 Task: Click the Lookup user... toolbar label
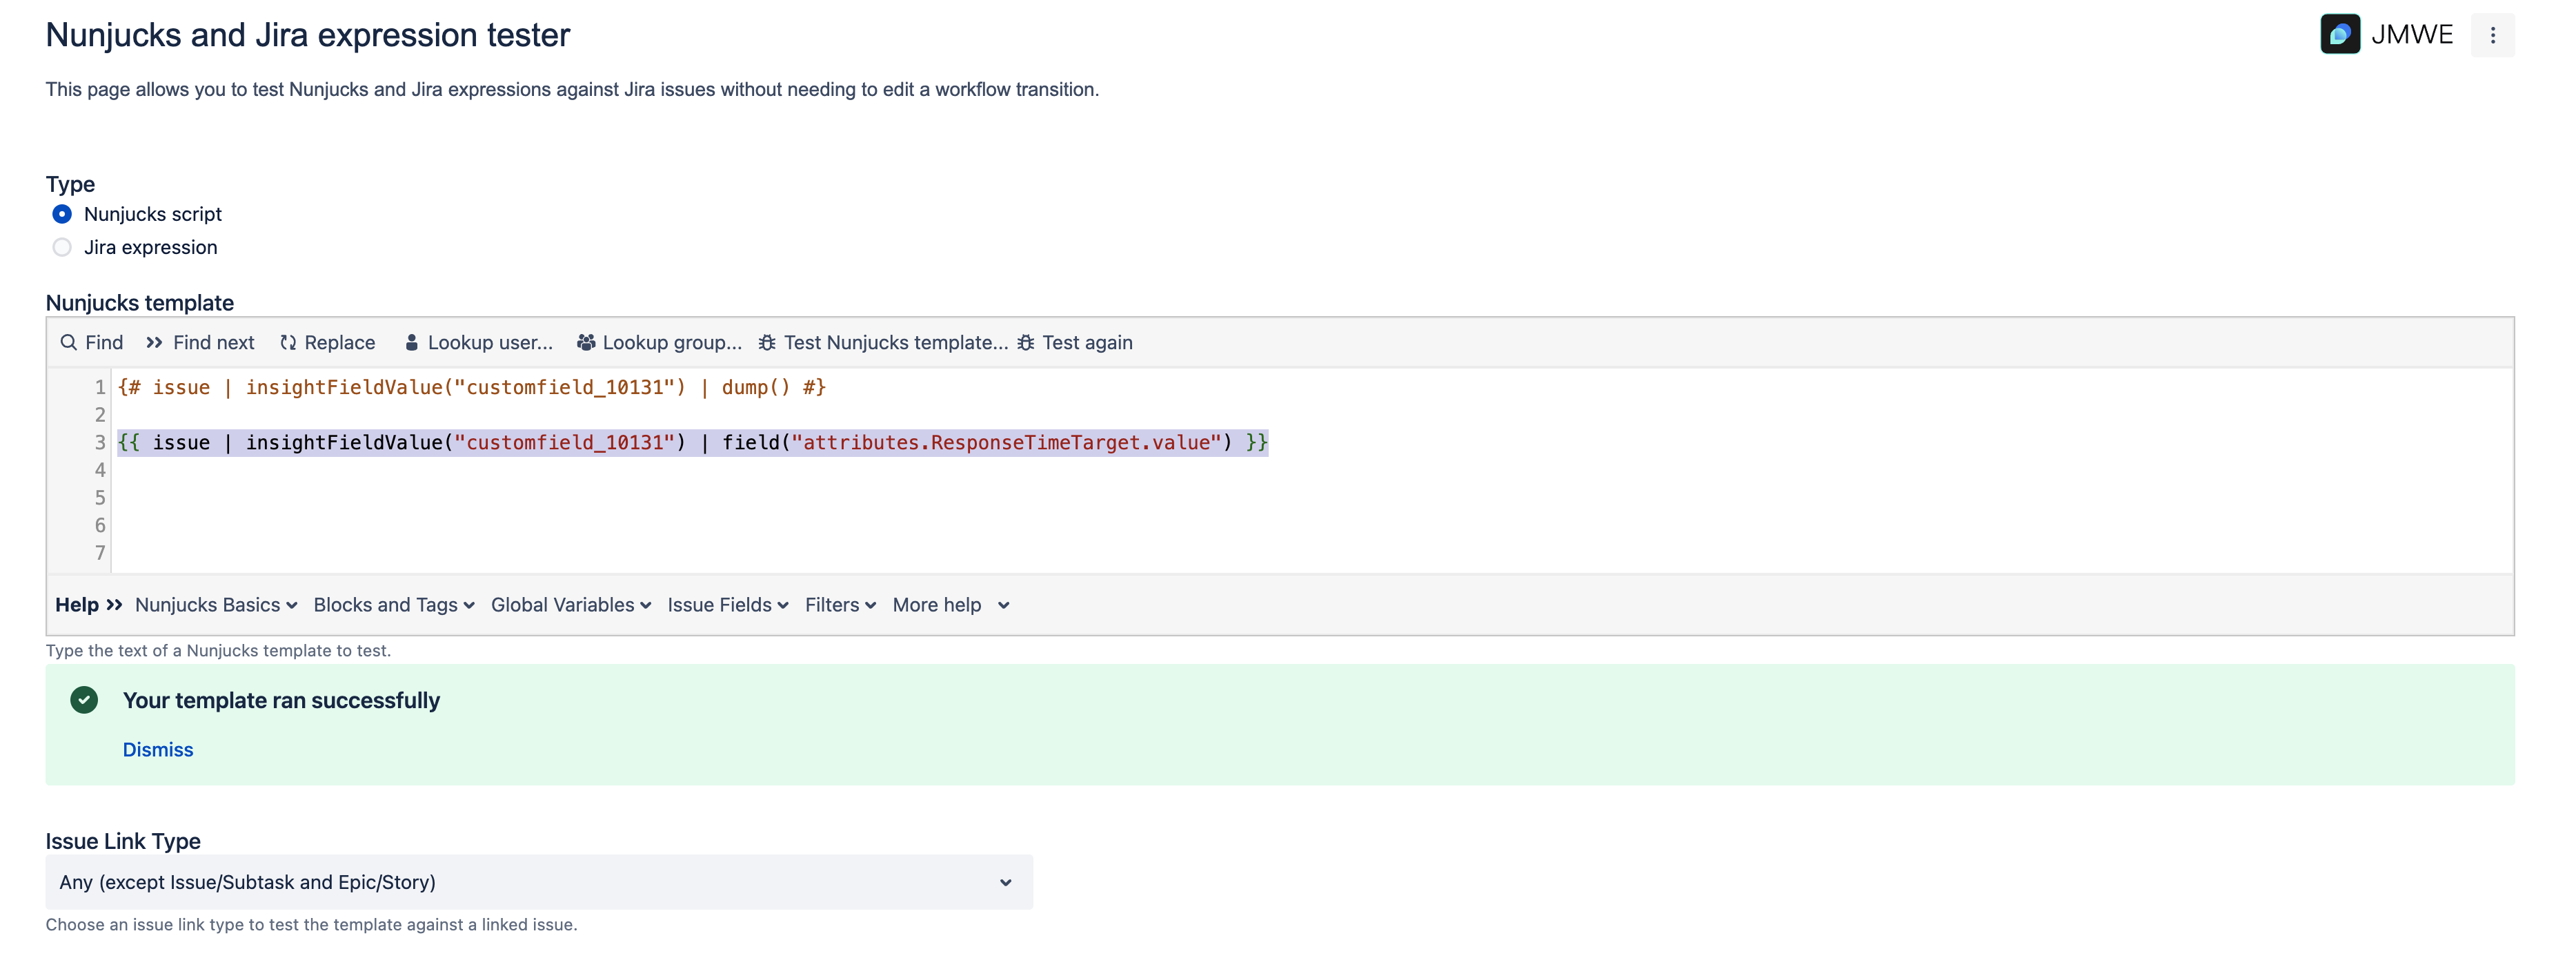tap(490, 343)
